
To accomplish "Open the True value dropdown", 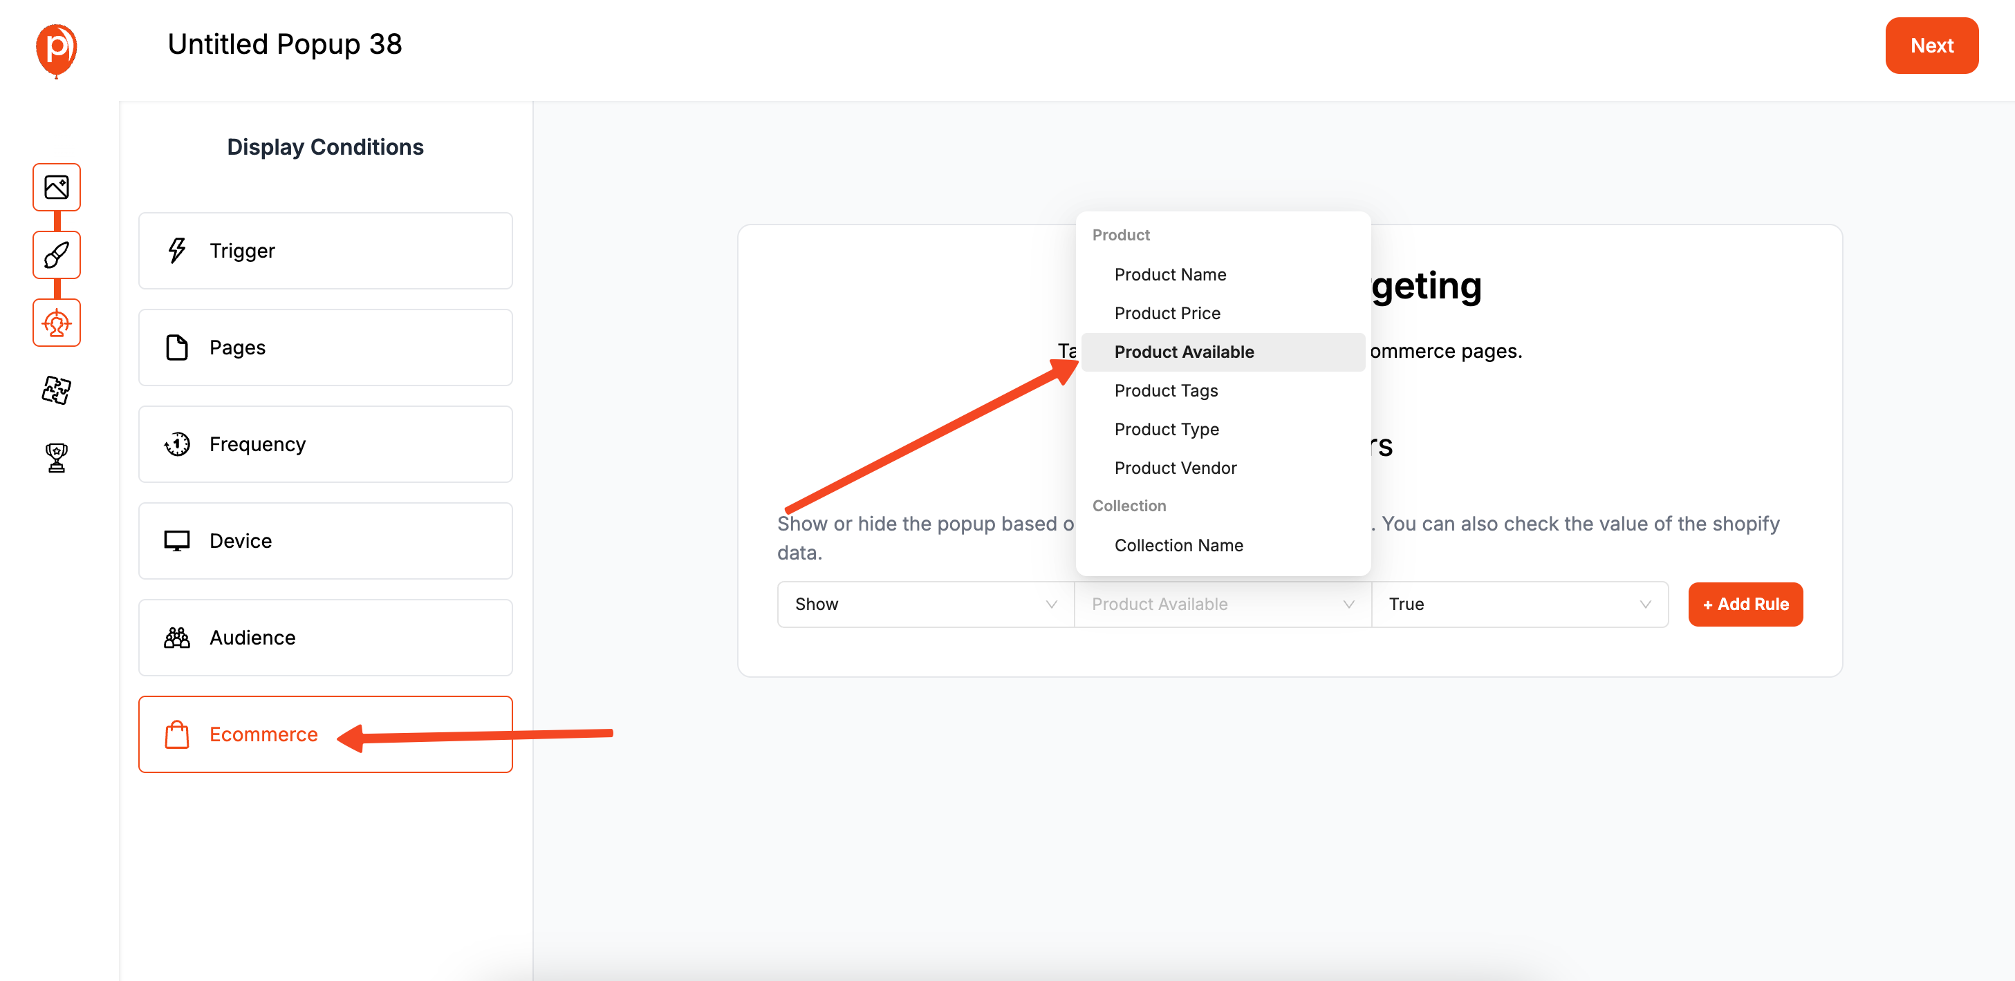I will 1520,604.
